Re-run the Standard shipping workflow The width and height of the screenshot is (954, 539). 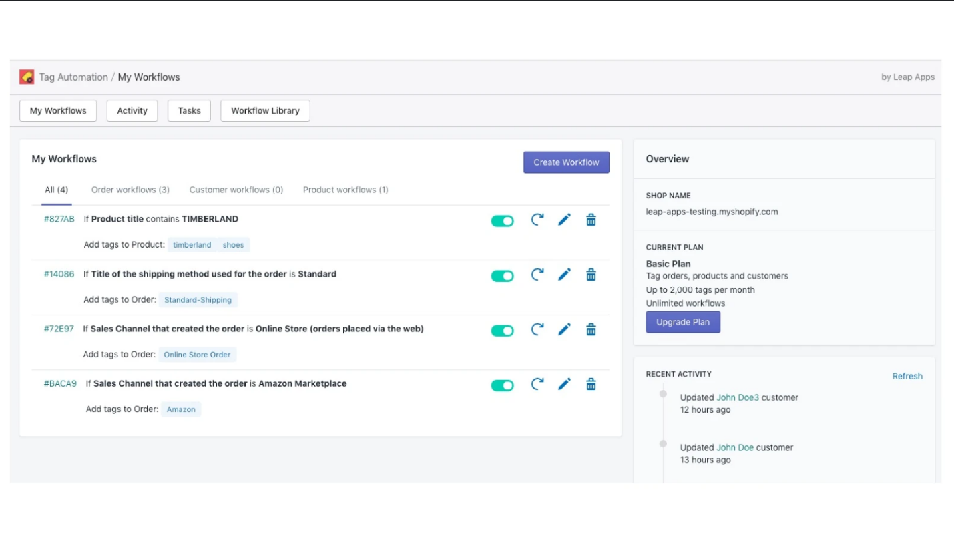pos(537,275)
